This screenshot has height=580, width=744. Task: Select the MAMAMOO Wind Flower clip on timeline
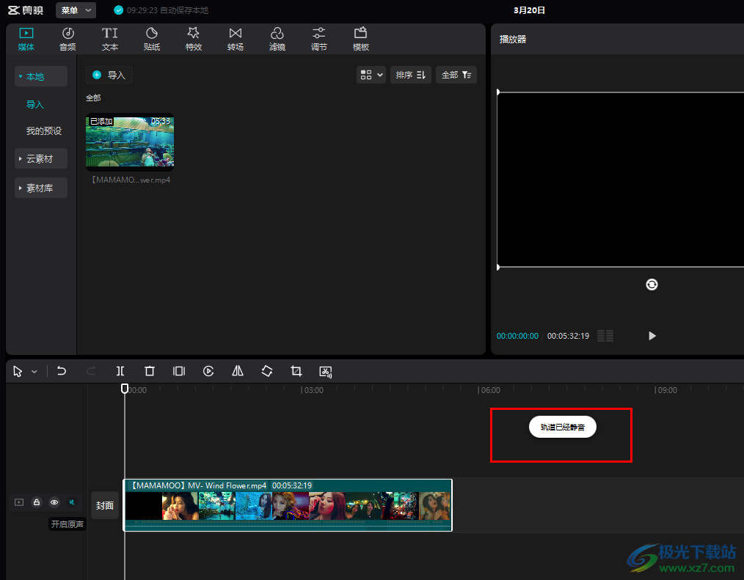pyautogui.click(x=288, y=505)
